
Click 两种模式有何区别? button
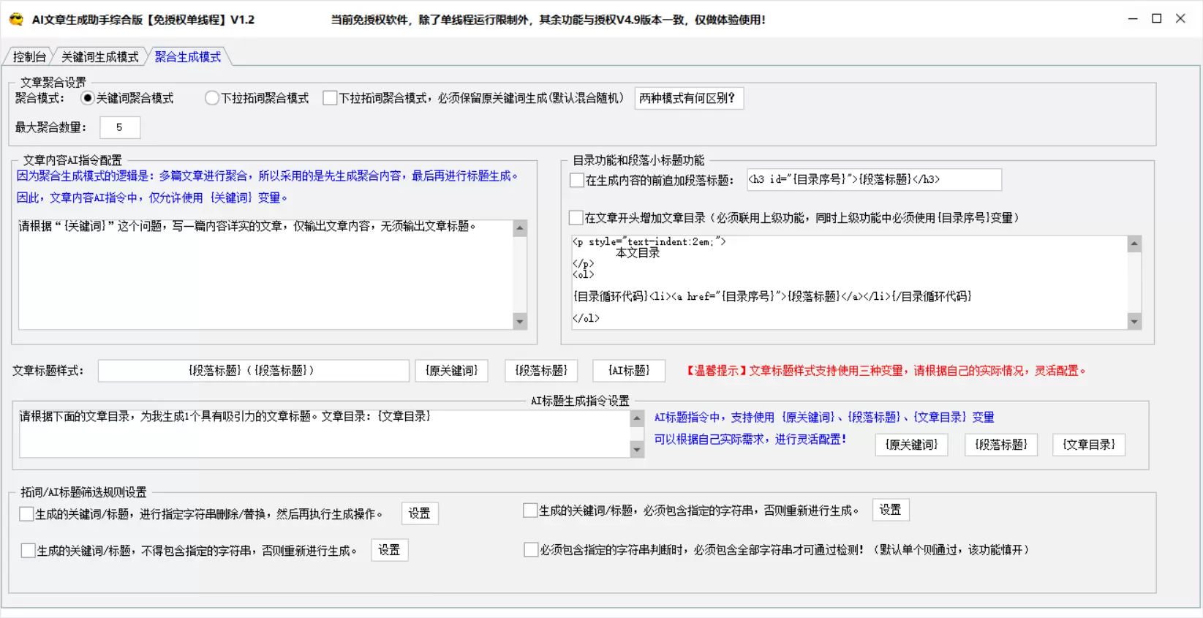click(688, 98)
